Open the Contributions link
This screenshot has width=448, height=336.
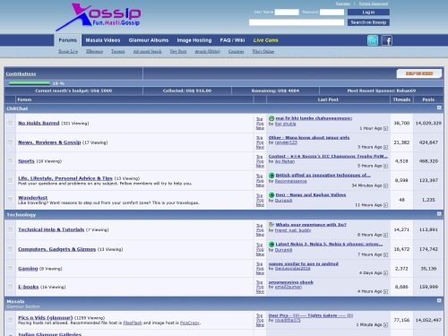[x=21, y=73]
